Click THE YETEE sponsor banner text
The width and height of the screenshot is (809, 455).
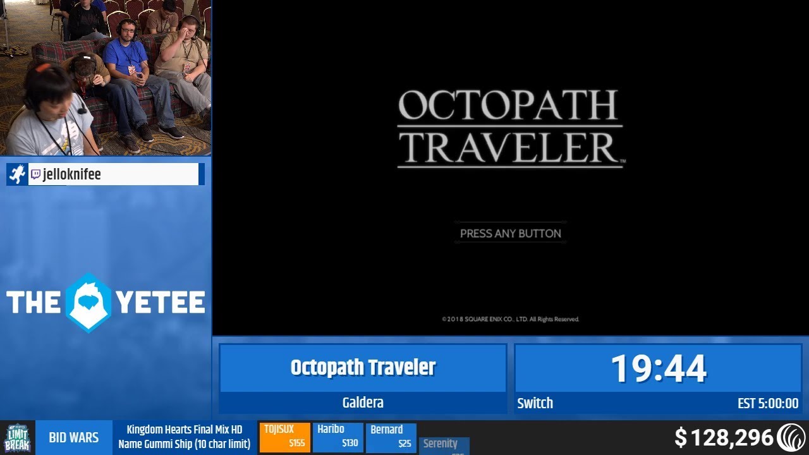coord(106,303)
